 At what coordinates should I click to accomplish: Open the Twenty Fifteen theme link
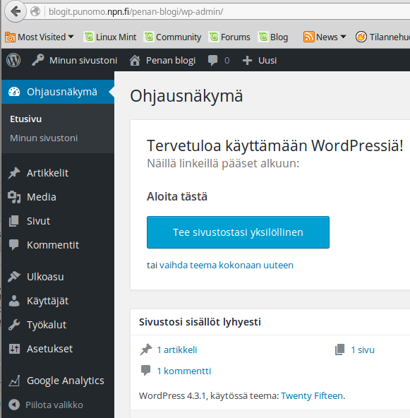pyautogui.click(x=312, y=396)
